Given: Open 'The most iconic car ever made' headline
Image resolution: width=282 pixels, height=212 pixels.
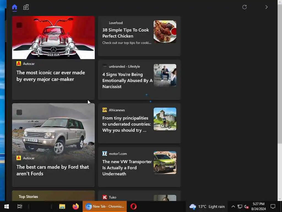Looking at the screenshot, I should (x=51, y=76).
